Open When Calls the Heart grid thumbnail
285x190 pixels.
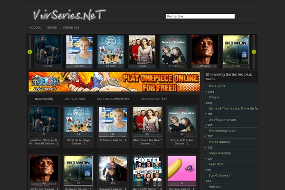pyautogui.click(x=147, y=122)
